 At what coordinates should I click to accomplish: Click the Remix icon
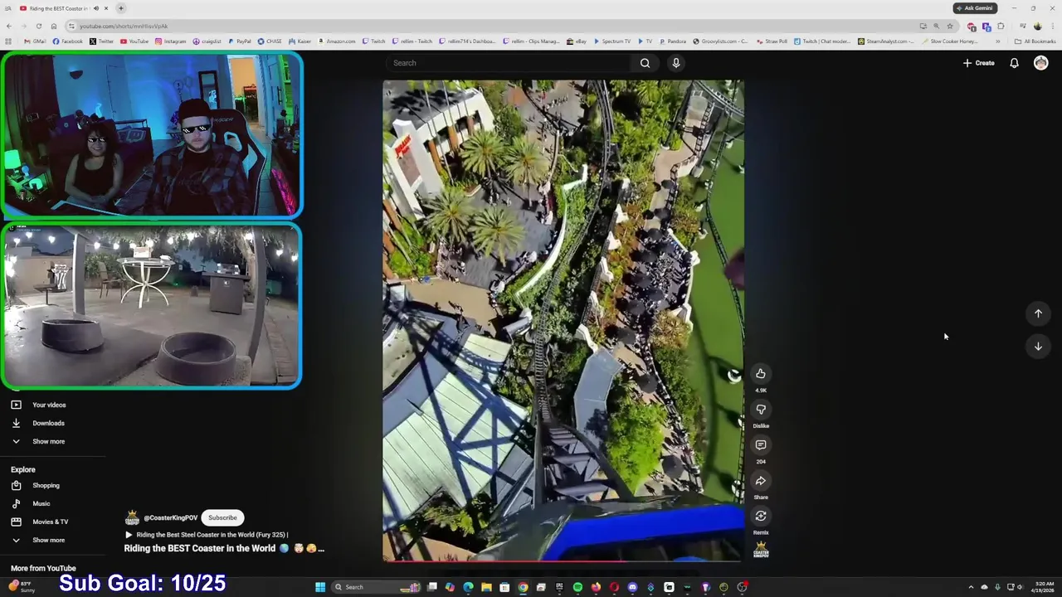coord(761,517)
